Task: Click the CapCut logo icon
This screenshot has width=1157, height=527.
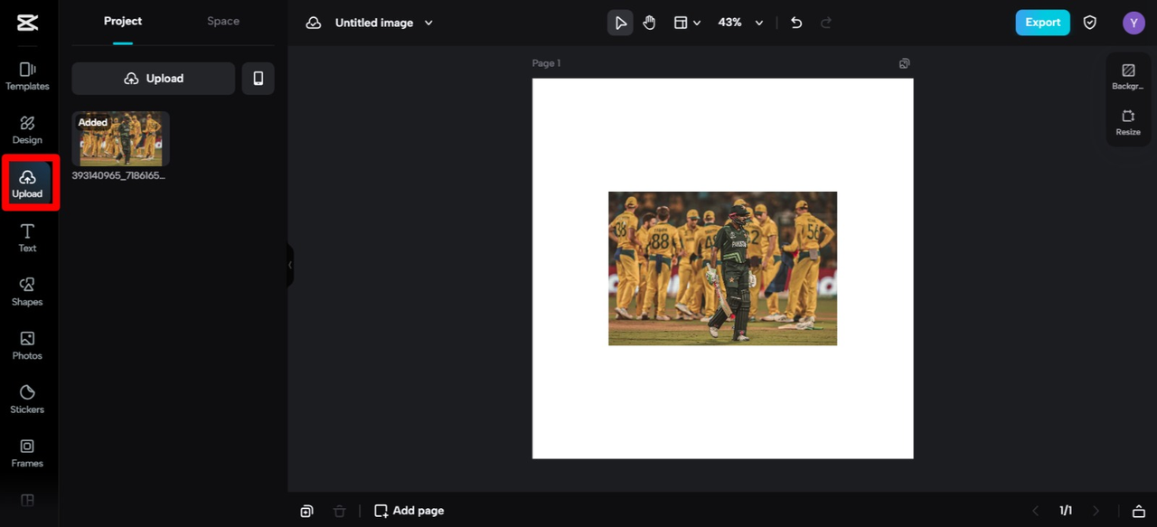Action: click(27, 23)
